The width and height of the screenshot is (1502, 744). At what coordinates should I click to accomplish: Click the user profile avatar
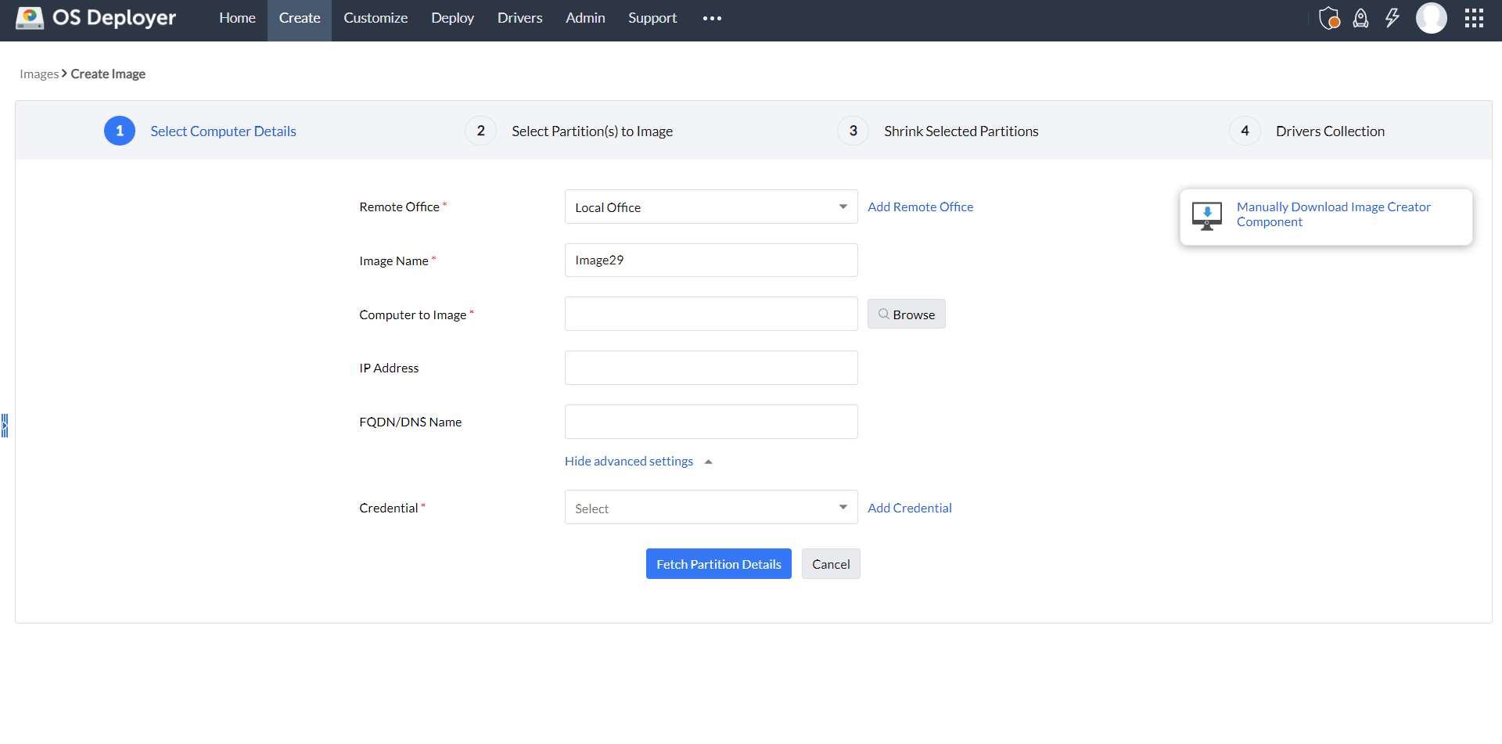point(1432,18)
